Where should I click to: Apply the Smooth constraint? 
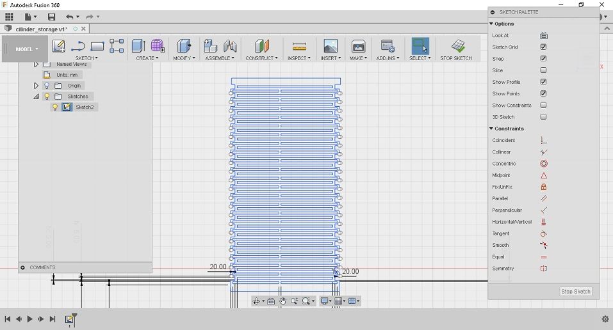[543, 245]
